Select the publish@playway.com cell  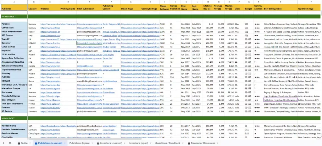(x=89, y=74)
